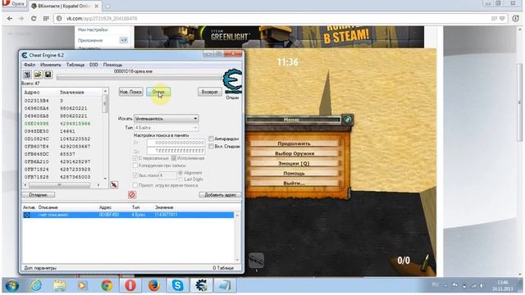Select the Last Digits radio button
The image size is (525, 295).
tap(180, 179)
